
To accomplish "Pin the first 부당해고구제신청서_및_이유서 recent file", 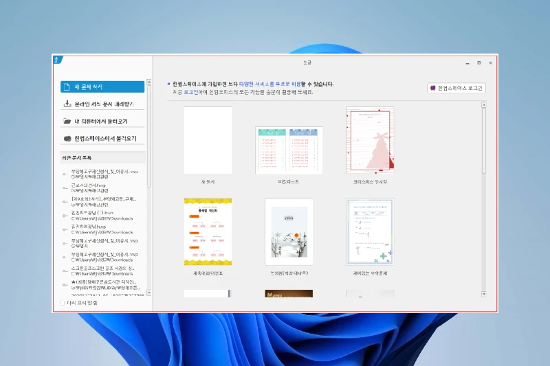I will (x=65, y=174).
